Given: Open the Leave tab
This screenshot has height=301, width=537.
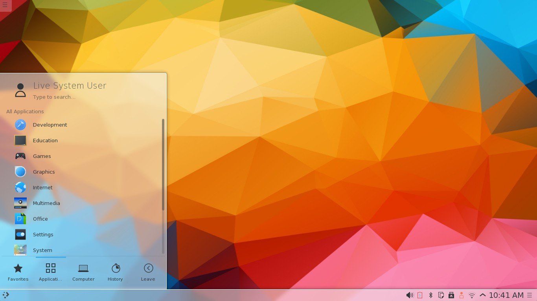Looking at the screenshot, I should (148, 272).
